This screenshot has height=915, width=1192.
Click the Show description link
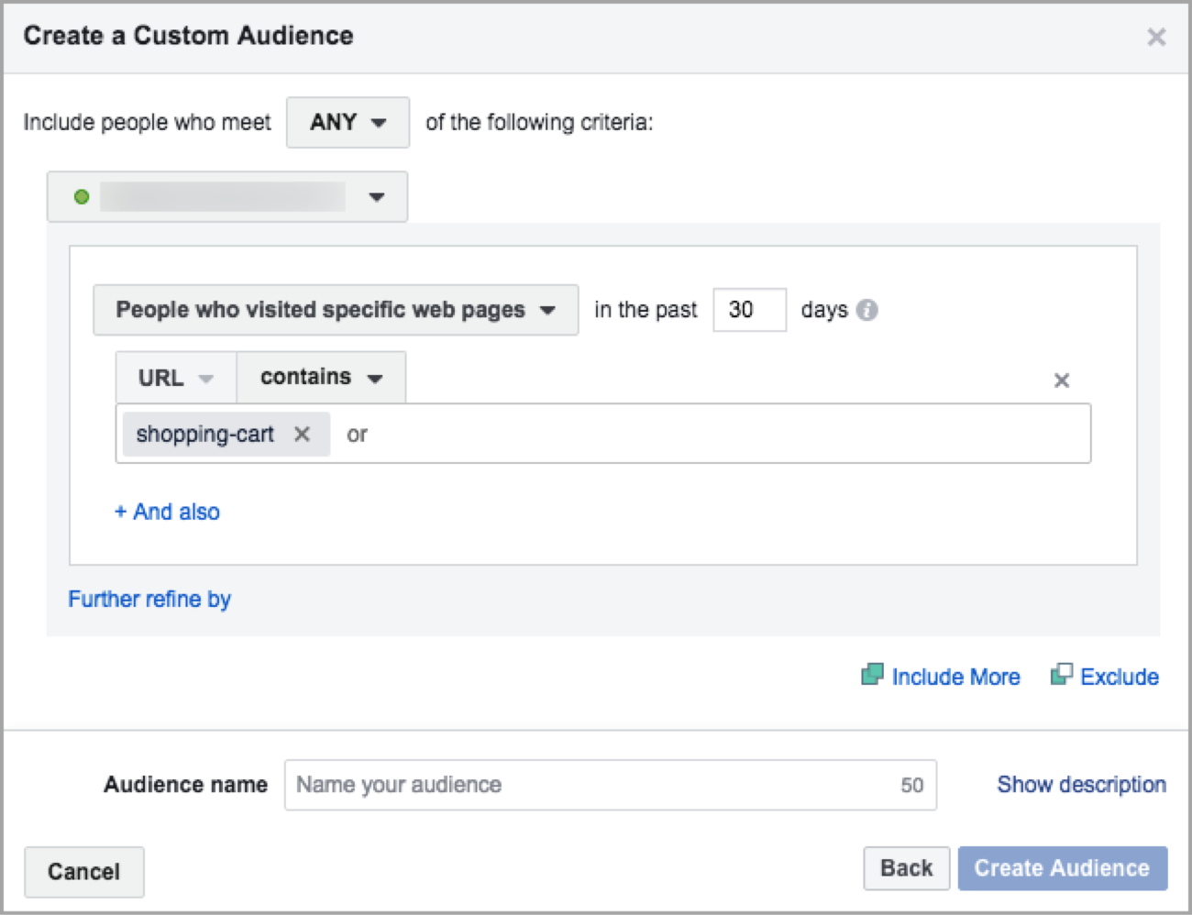(1082, 785)
